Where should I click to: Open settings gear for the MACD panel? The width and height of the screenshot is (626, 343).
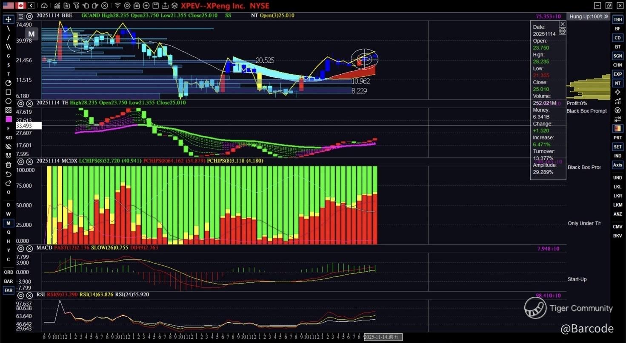point(20,249)
